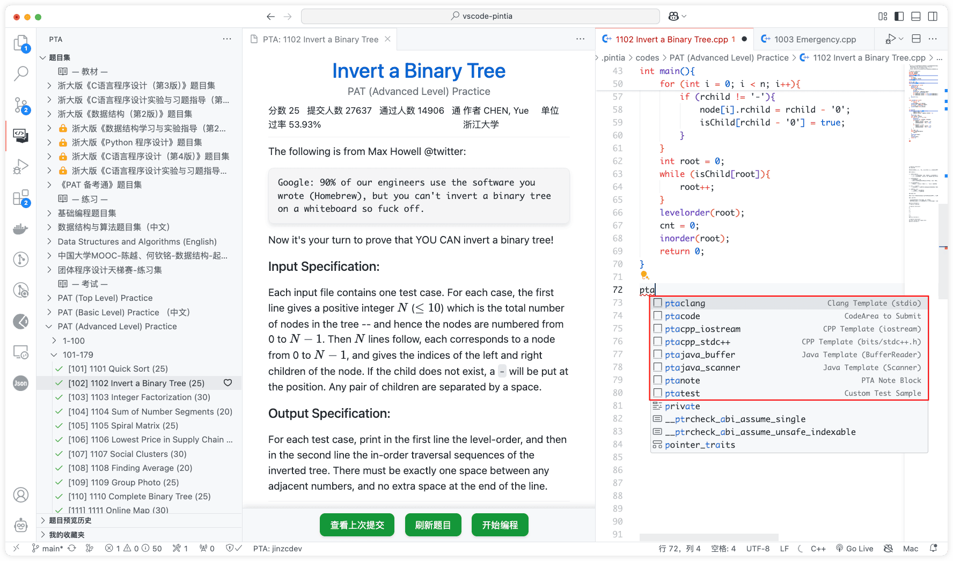Open the problem preview more actions ellipsis
This screenshot has width=953, height=561.
point(580,39)
